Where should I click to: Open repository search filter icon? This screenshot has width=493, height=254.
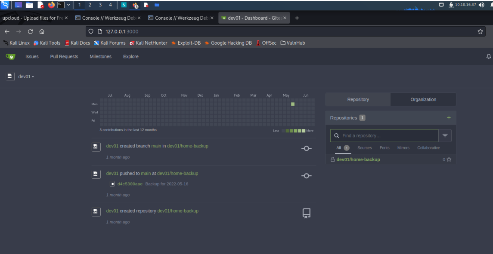tap(445, 135)
